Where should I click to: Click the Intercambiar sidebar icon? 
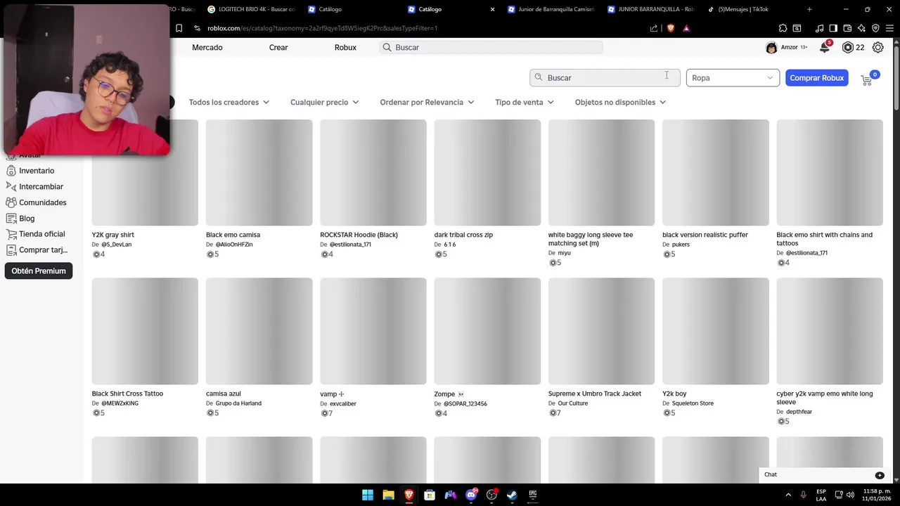pos(11,186)
